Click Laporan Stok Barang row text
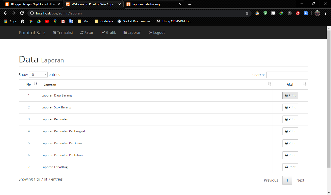This screenshot has width=331, height=195. pos(56,107)
